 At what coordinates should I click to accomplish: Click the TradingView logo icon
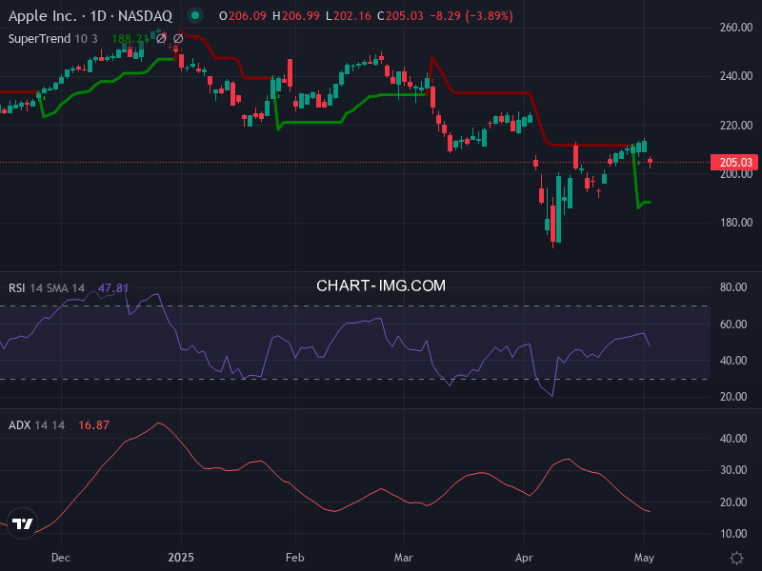click(22, 523)
